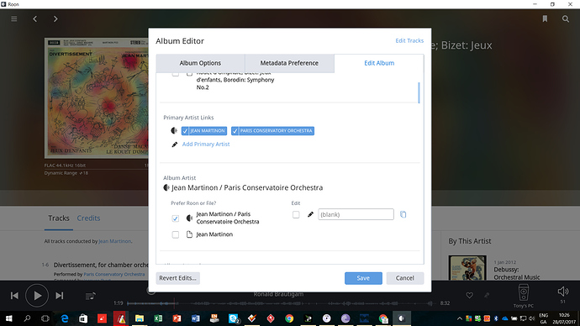Click the pencil icon beside Add Primary Artist
This screenshot has height=326, width=580.
click(x=175, y=145)
